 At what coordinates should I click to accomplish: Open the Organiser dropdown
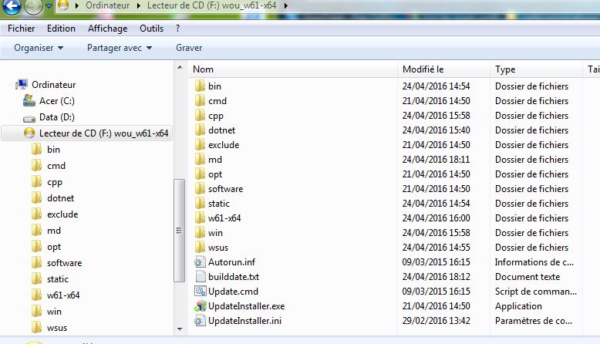pyautogui.click(x=39, y=48)
